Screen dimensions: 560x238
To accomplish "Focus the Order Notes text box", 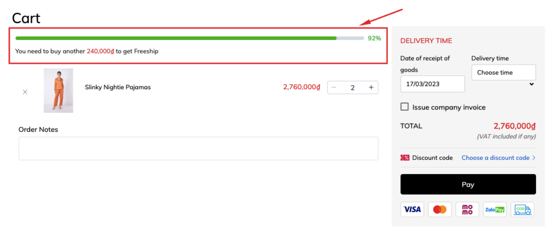I will pyautogui.click(x=198, y=148).
